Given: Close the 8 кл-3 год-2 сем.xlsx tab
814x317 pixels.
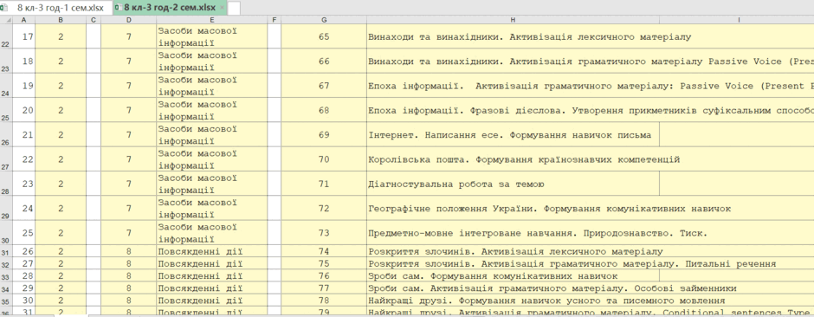Looking at the screenshot, I should [x=223, y=9].
